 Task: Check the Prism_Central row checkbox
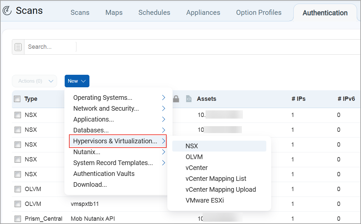tap(18, 219)
